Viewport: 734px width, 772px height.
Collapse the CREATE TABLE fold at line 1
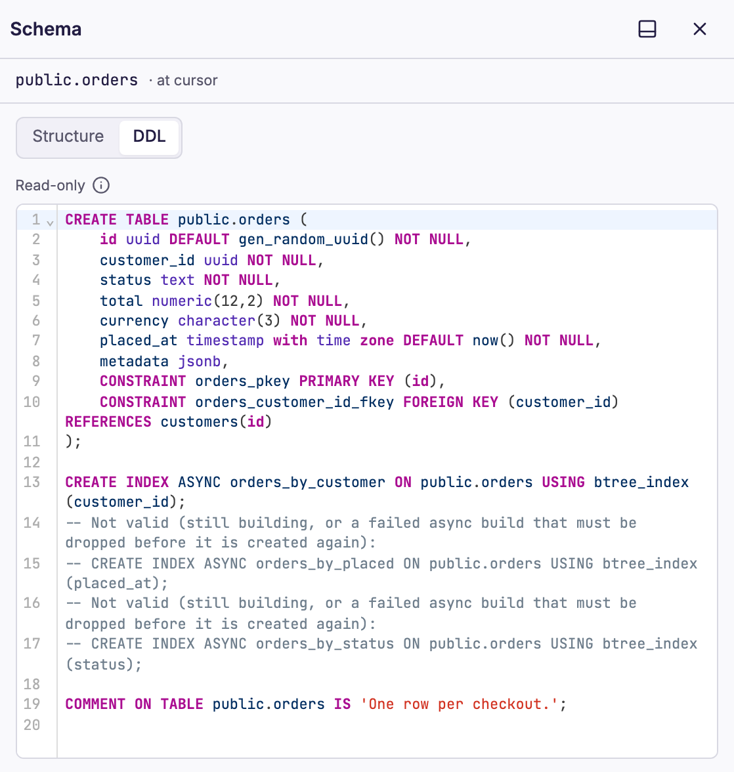pos(50,223)
